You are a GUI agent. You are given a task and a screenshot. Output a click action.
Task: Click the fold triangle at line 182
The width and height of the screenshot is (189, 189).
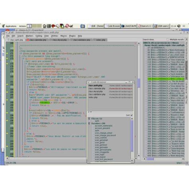coord(7,84)
